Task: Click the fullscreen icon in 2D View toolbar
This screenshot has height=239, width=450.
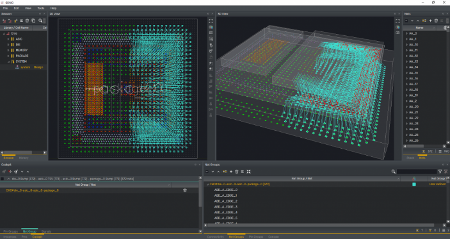Action: 211,21
